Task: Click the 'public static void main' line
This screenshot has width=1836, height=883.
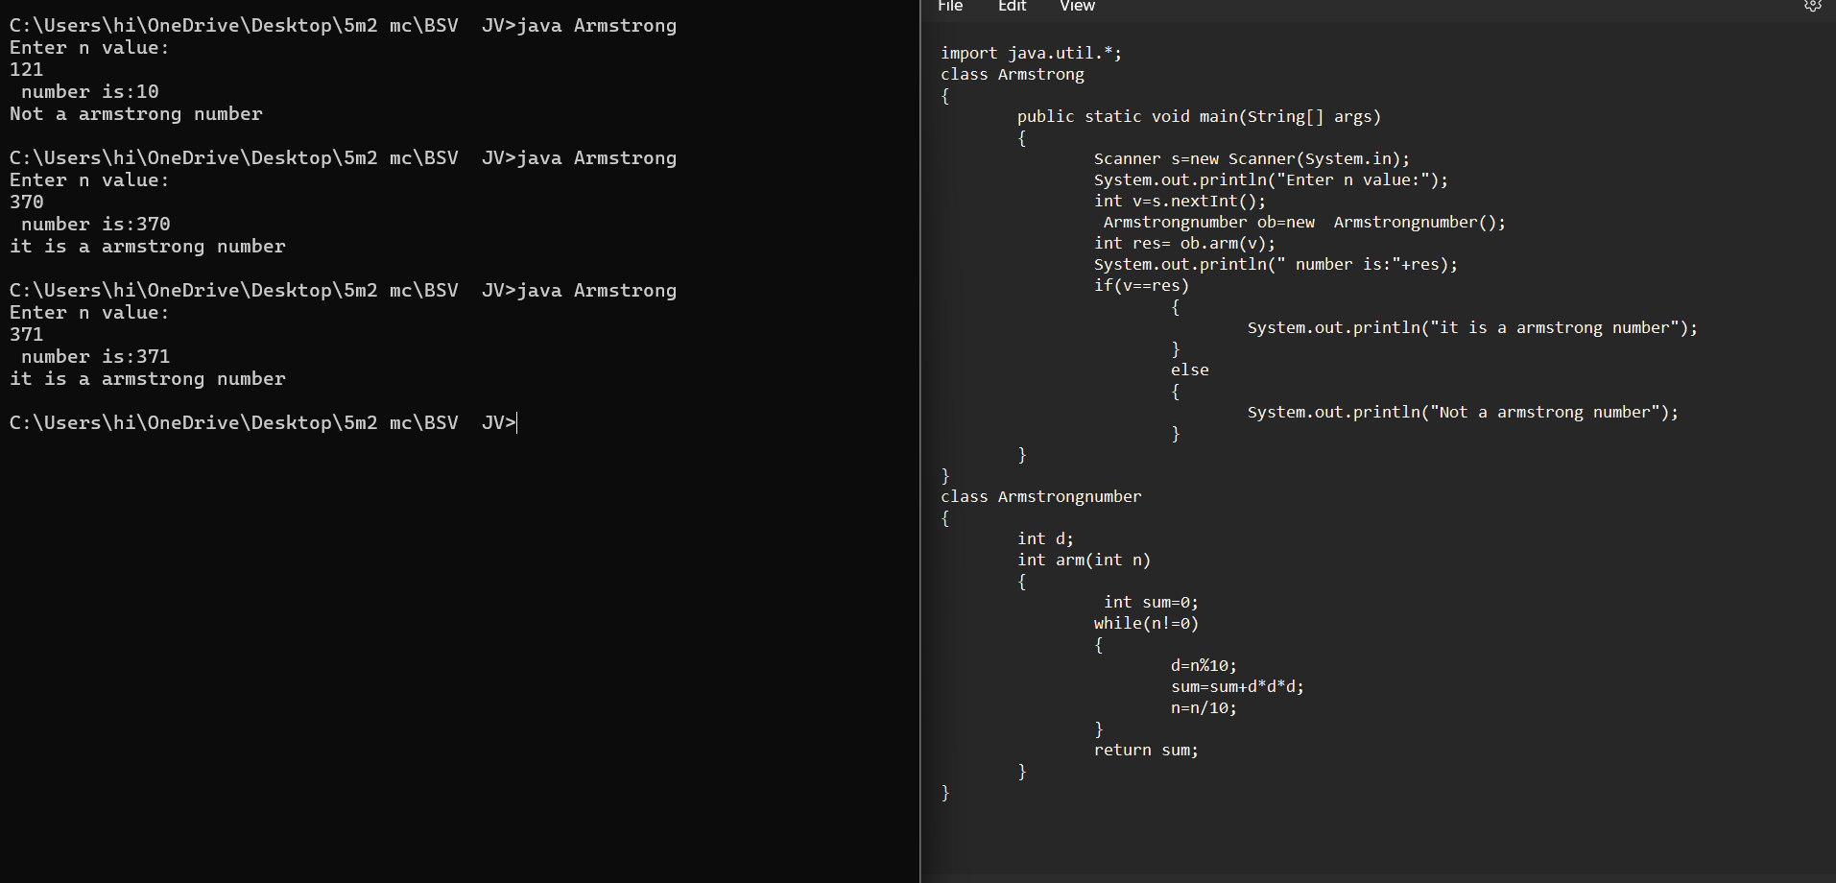Action: coord(1198,116)
